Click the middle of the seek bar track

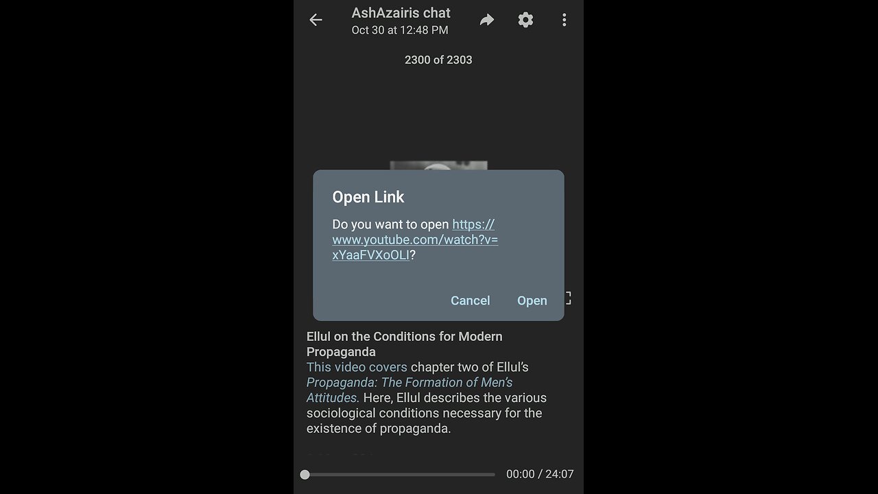[400, 474]
